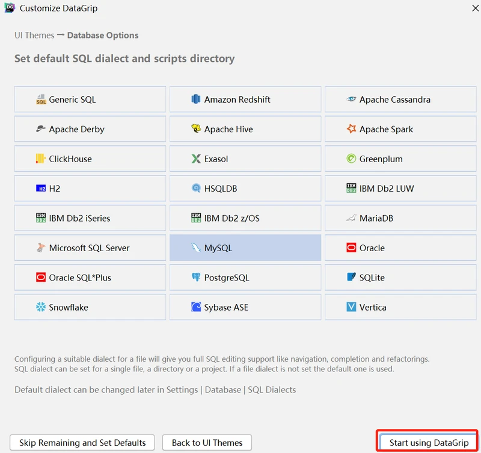Pick the Snowflake icon
Image resolution: width=481 pixels, height=453 pixels.
(41, 307)
